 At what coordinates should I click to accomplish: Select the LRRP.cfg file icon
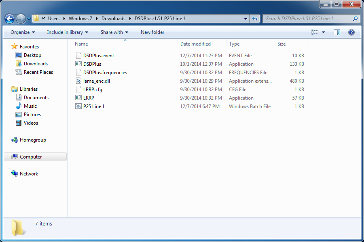(x=78, y=89)
